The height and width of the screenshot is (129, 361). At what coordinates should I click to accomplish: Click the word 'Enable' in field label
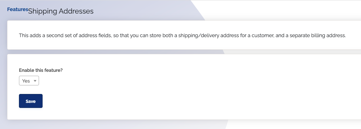click(x=26, y=70)
